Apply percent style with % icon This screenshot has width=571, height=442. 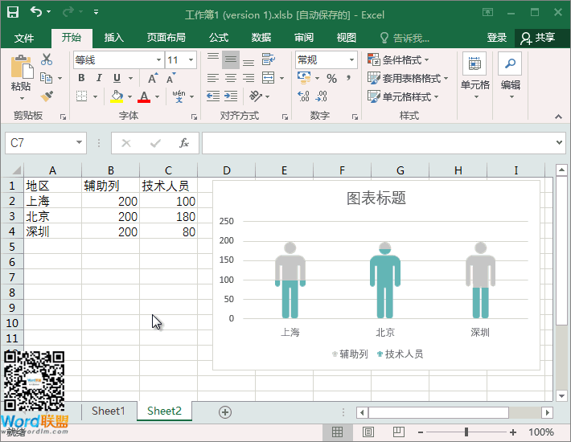pyautogui.click(x=332, y=78)
